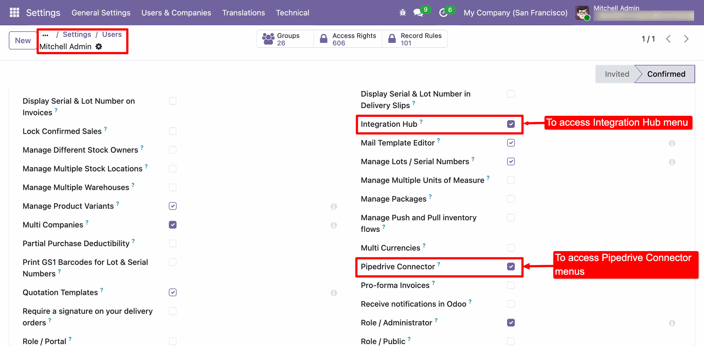Open the conversations chat icon
704x346 pixels.
point(418,13)
